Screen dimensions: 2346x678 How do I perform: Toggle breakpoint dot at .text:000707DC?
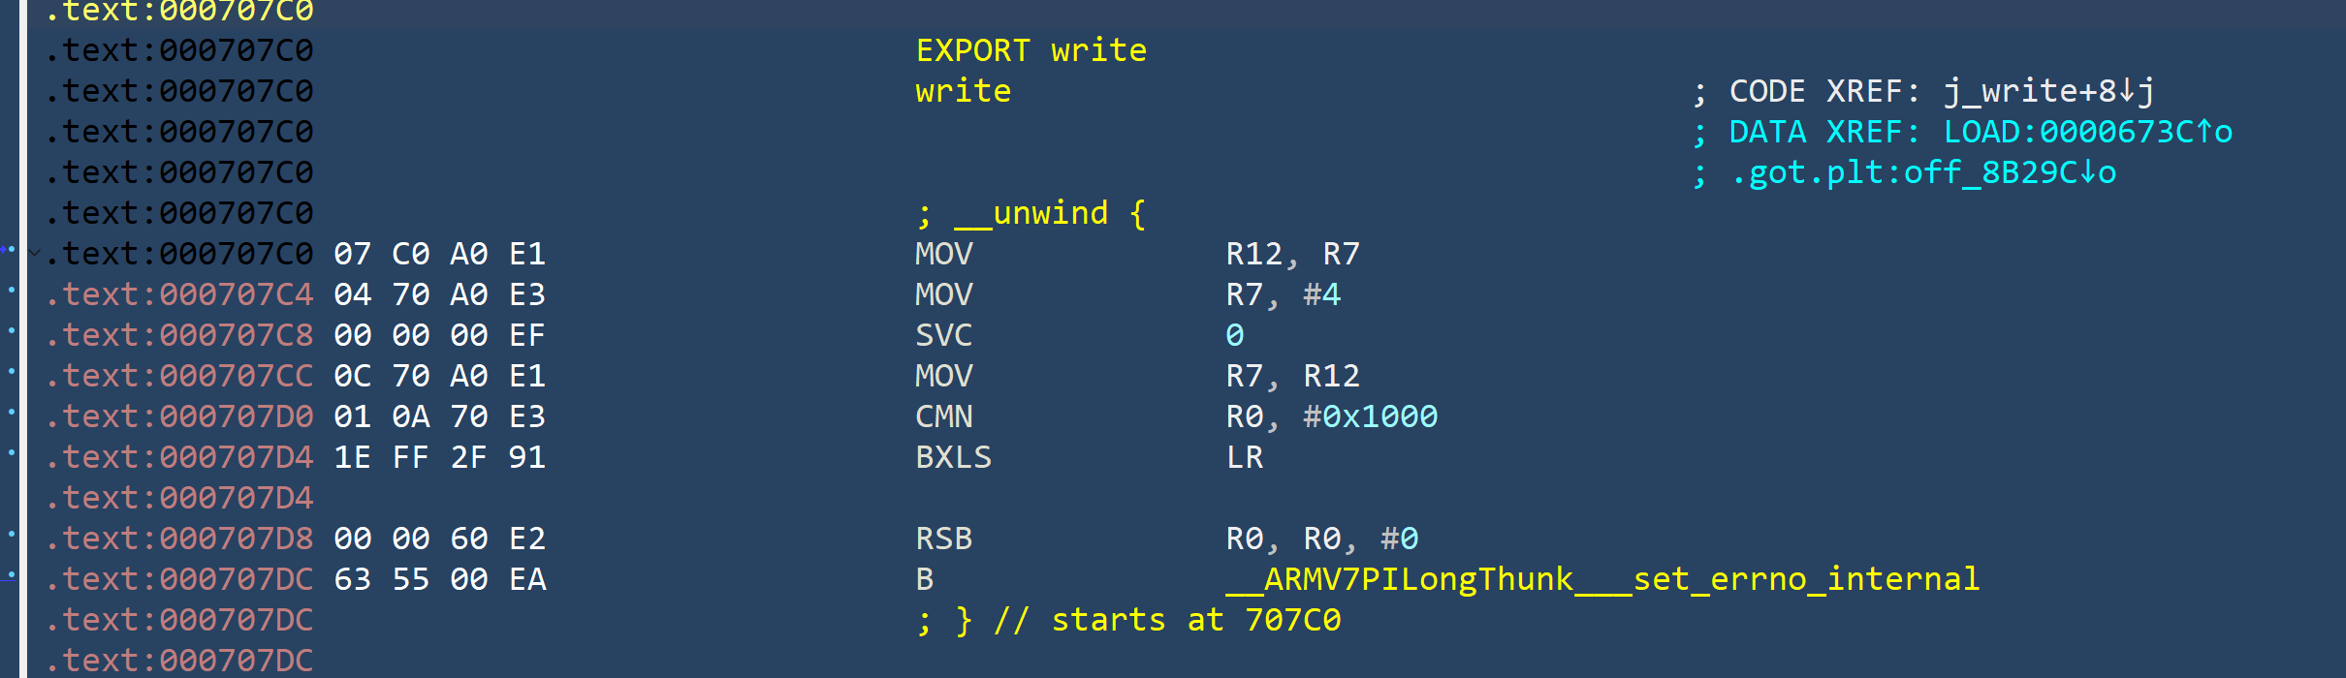(x=11, y=574)
